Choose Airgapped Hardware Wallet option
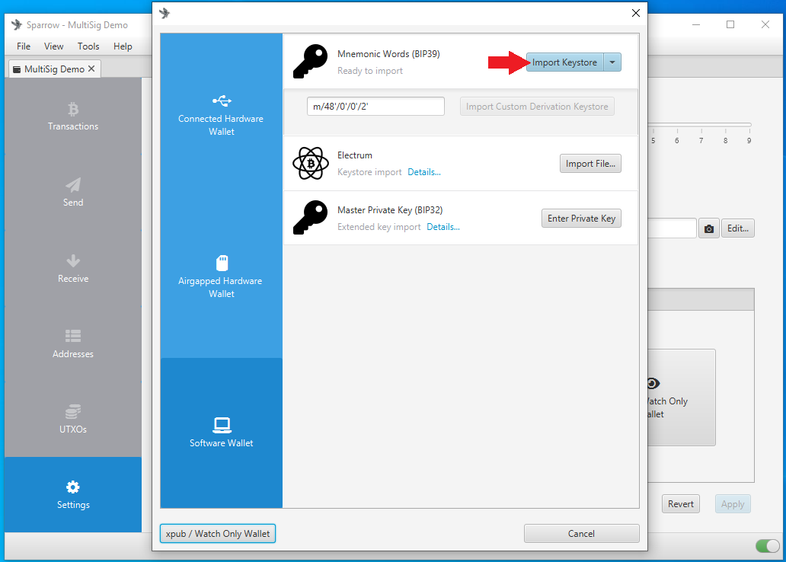This screenshot has width=786, height=562. click(x=221, y=276)
